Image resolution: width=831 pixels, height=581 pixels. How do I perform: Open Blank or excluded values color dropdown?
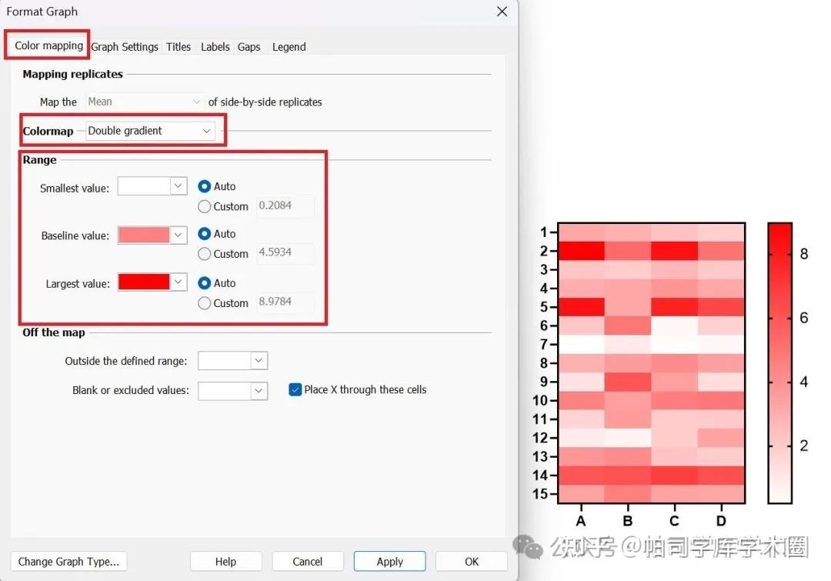[x=232, y=391]
